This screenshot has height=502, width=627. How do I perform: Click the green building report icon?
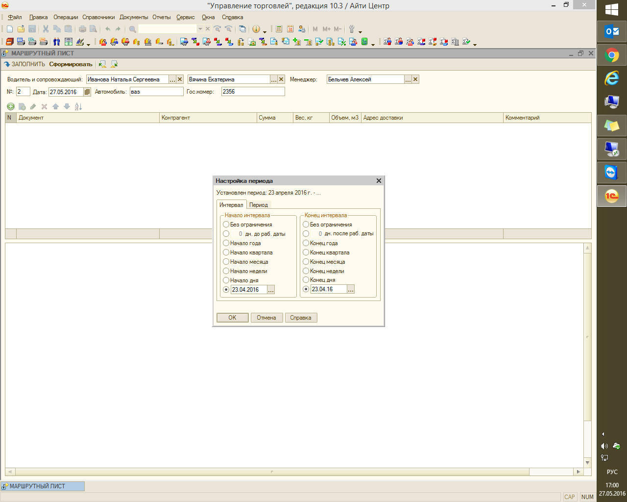[x=364, y=42]
